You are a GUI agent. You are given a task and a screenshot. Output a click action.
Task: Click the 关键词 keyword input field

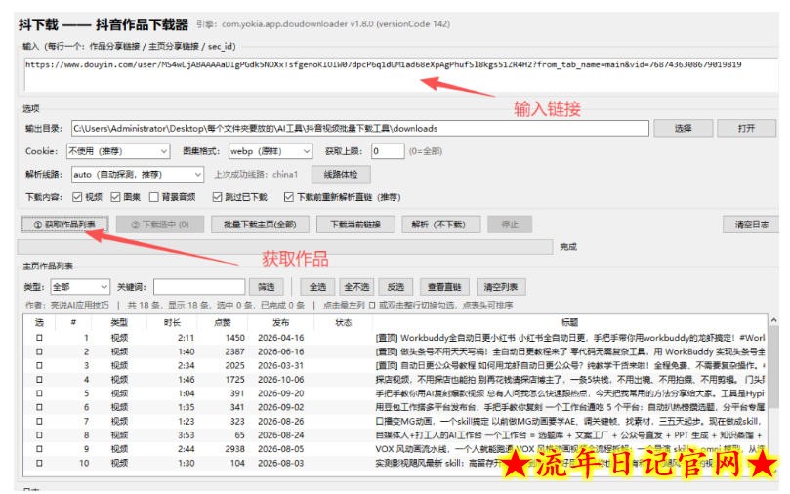(199, 287)
